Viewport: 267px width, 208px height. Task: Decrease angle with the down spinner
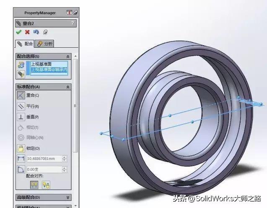(64, 171)
